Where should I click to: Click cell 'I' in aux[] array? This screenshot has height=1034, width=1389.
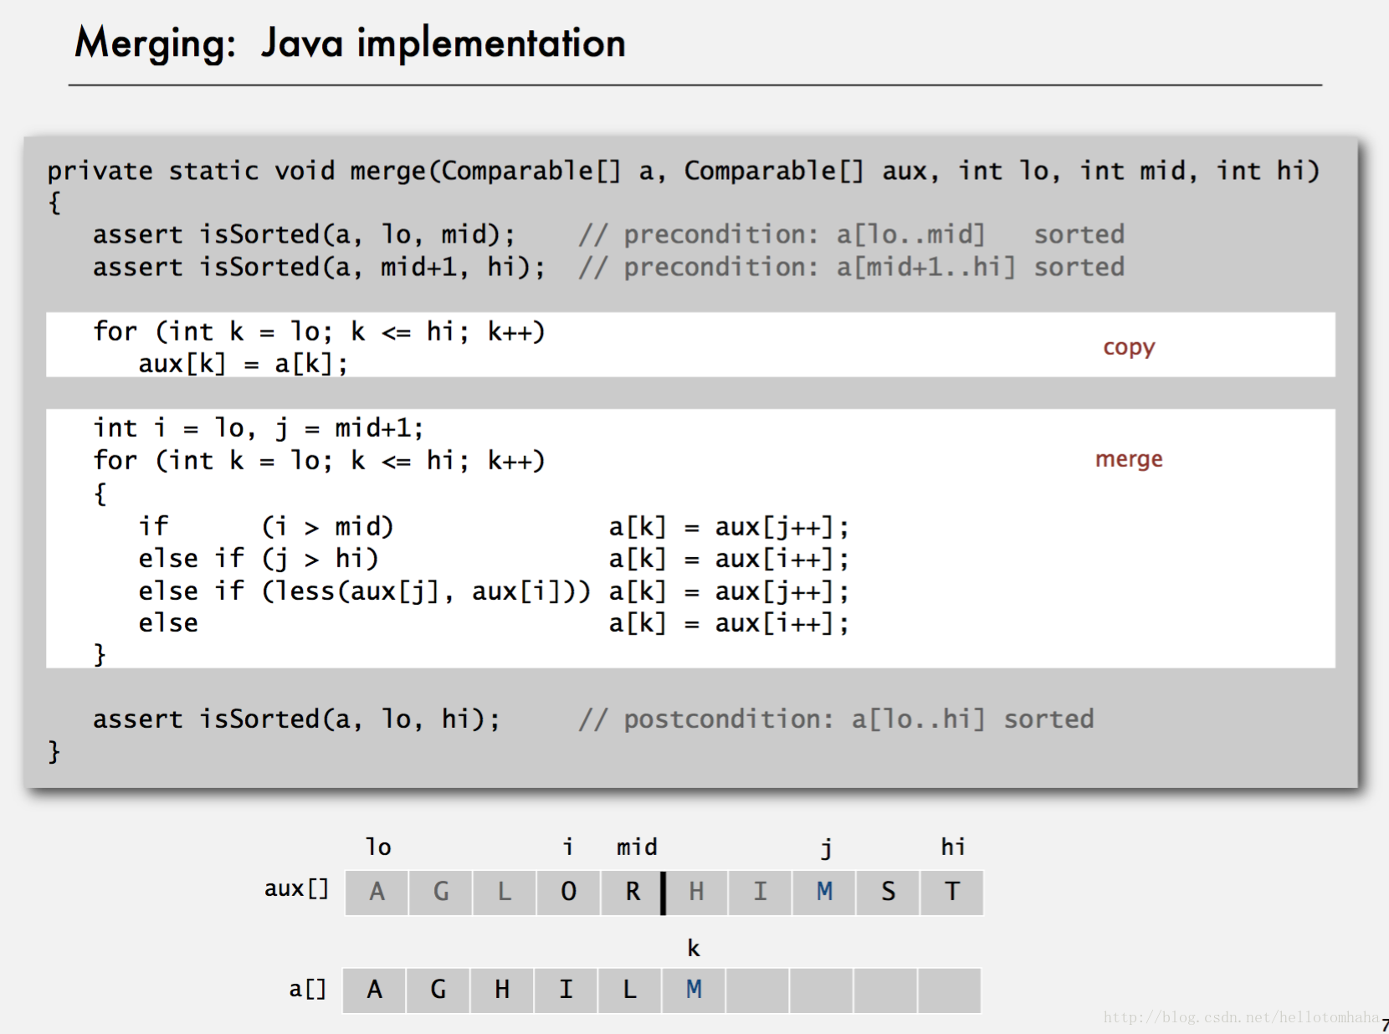761,892
